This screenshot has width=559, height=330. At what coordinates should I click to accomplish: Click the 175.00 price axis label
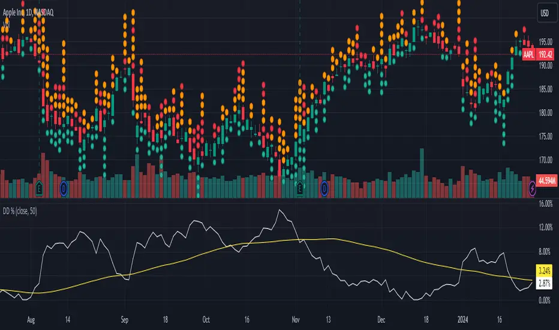(x=545, y=136)
